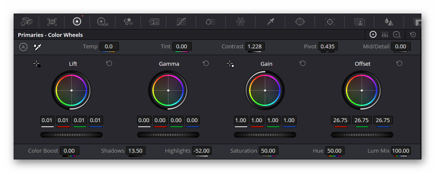Viewport: 435px width, 173px height.
Task: Click the Gamma master wheel slider
Action: pyautogui.click(x=168, y=135)
